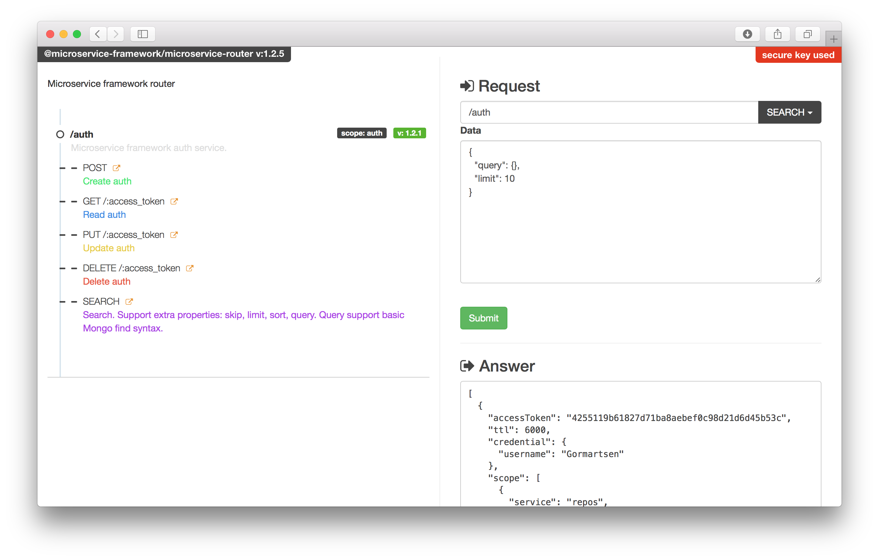Select the POST method row
The image size is (879, 560).
pos(95,168)
